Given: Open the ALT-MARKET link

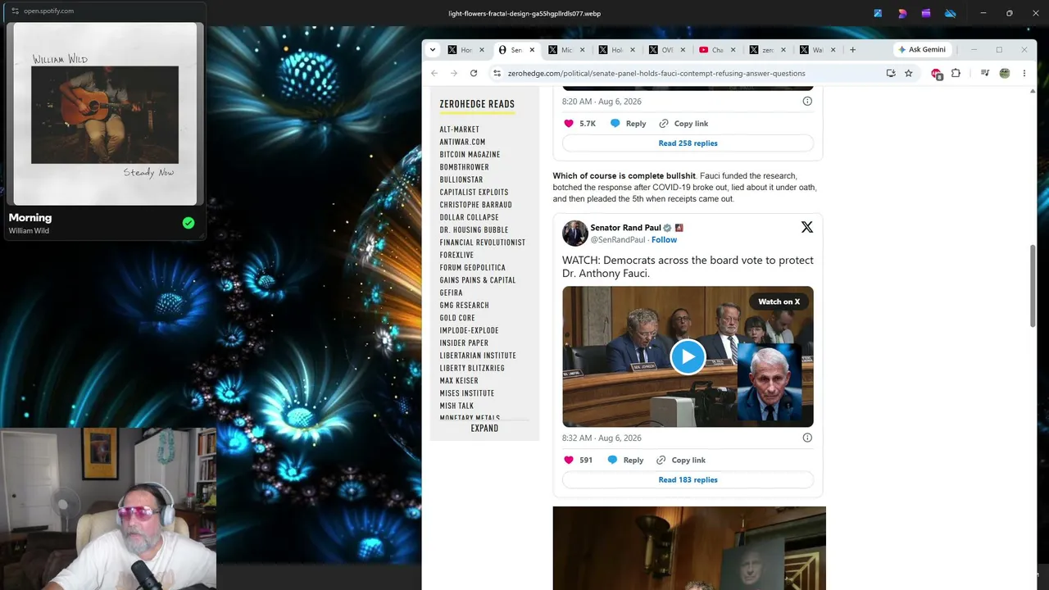Looking at the screenshot, I should pyautogui.click(x=459, y=129).
